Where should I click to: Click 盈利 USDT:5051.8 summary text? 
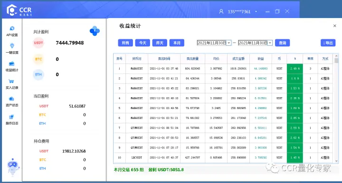coord(166,170)
